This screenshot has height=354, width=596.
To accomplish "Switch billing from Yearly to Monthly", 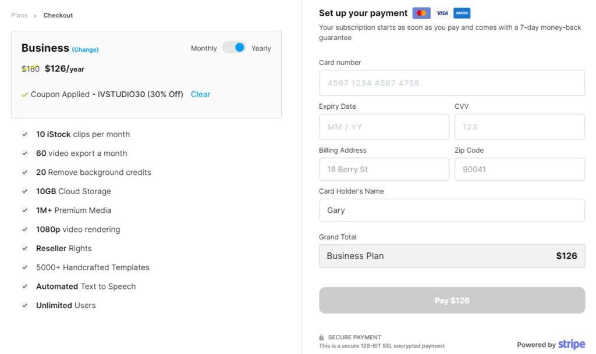I will pyautogui.click(x=235, y=48).
